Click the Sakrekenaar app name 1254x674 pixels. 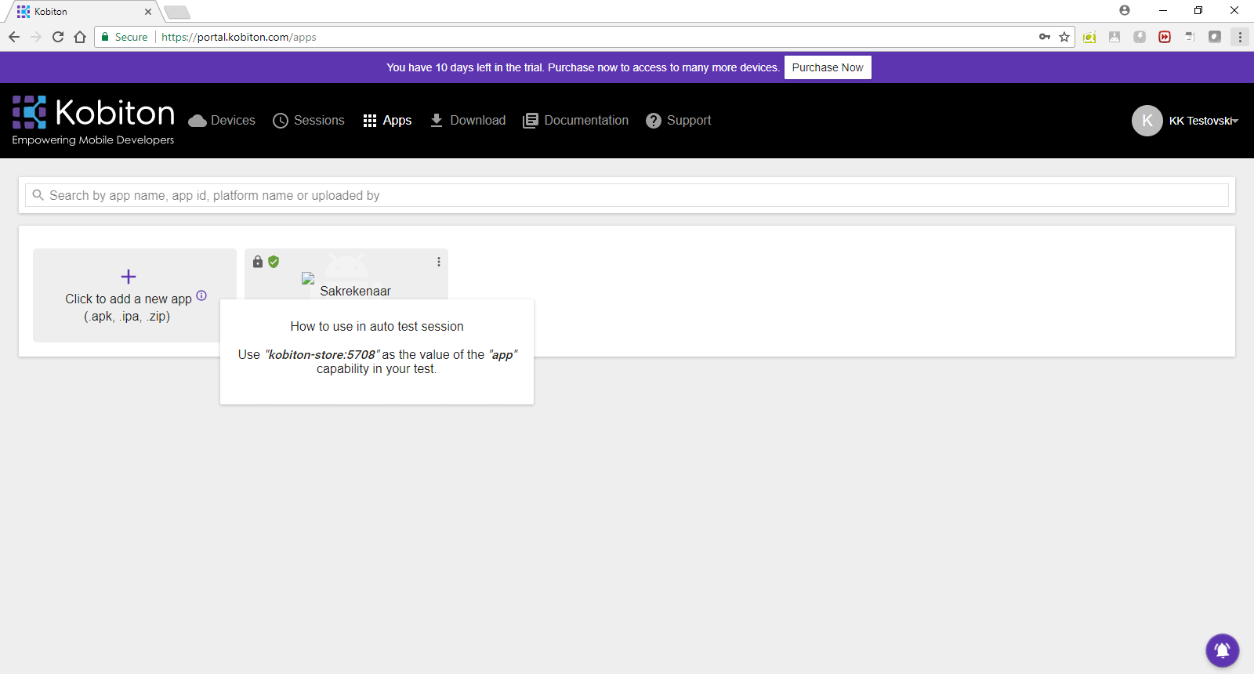click(355, 291)
